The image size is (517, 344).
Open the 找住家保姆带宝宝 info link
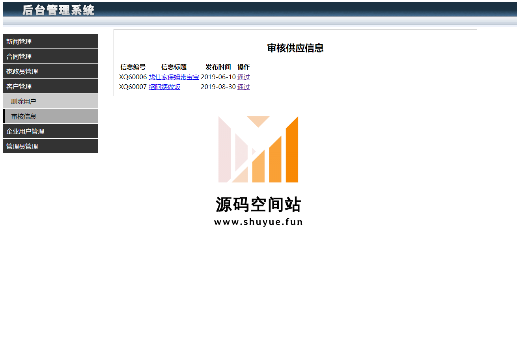point(174,77)
